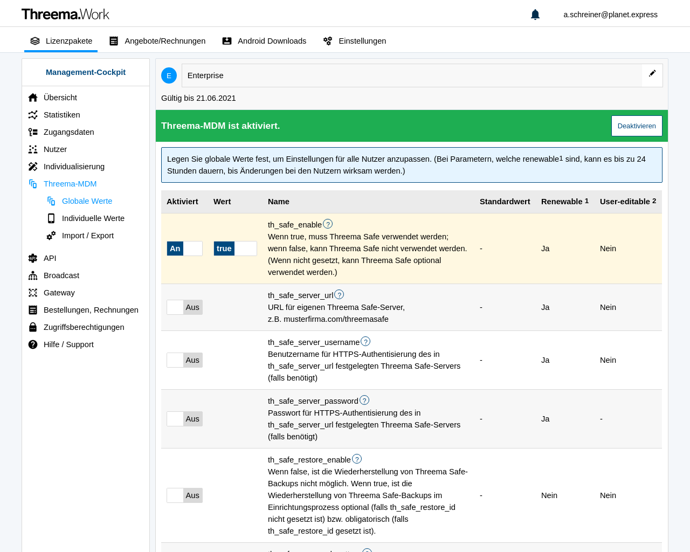690x552 pixels.
Task: Open the Android Downloads tab
Action: (264, 41)
